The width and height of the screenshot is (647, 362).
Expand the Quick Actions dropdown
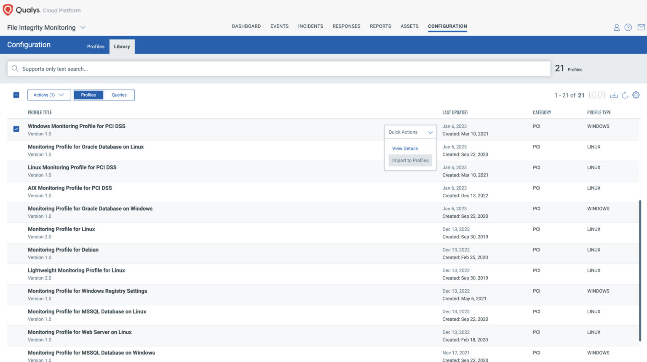click(410, 132)
